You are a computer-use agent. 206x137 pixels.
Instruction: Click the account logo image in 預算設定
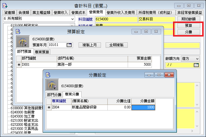click(x=23, y=42)
